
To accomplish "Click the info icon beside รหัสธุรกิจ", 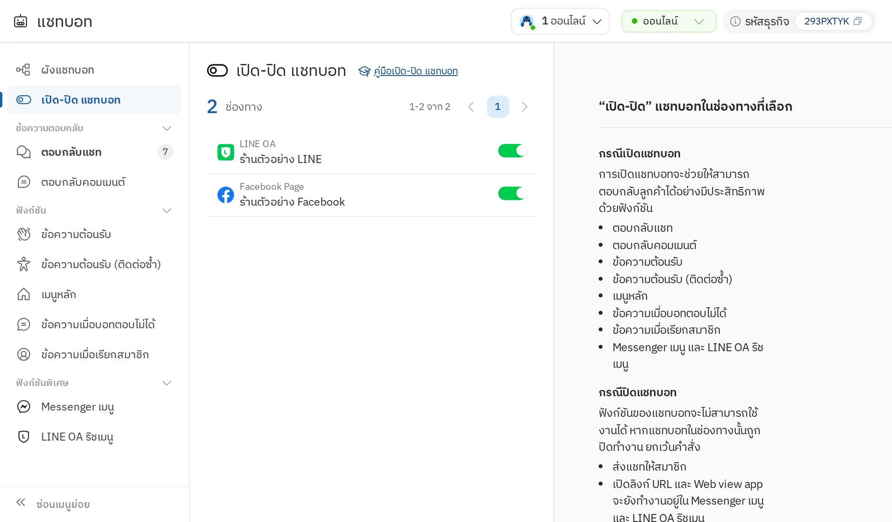I will (x=735, y=21).
